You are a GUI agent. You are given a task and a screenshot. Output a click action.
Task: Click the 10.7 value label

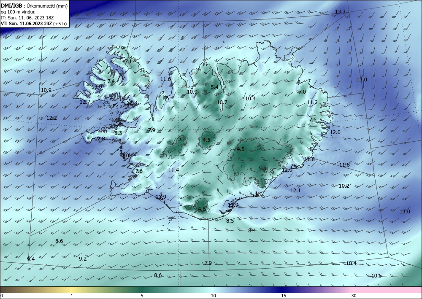click(x=222, y=102)
